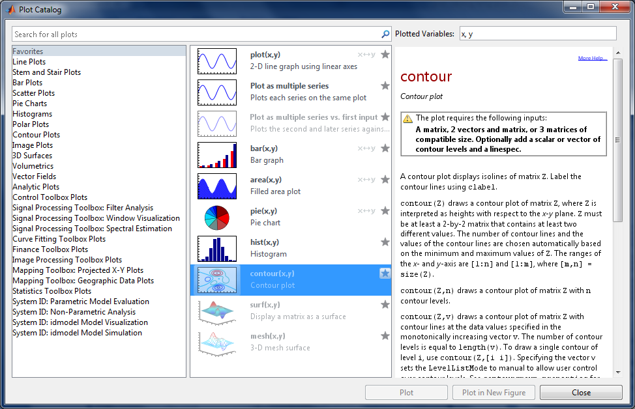Viewport: 635px width, 409px height.
Task: Open the More Help link
Action: point(592,58)
